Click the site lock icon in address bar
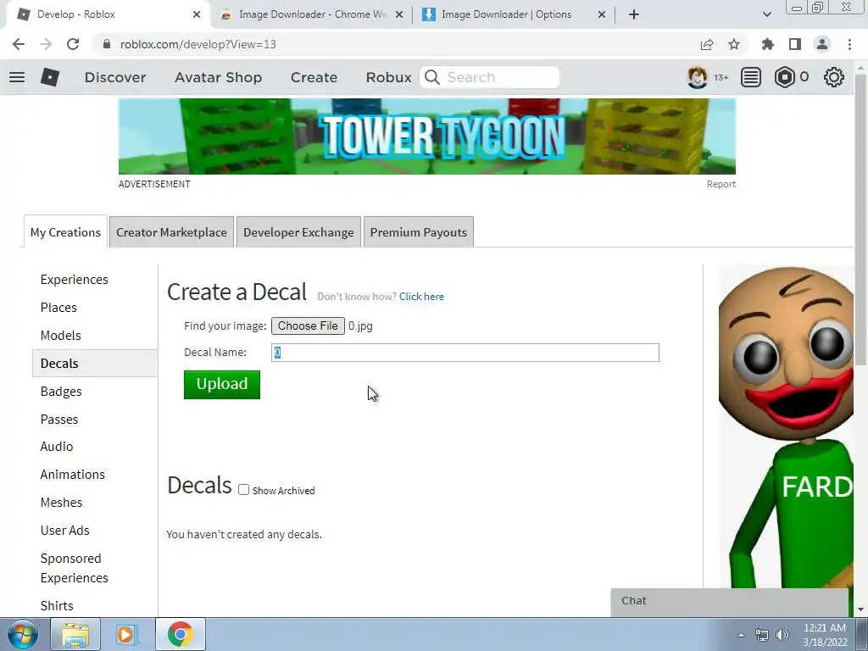Screen dimensions: 868x651 coord(107,44)
